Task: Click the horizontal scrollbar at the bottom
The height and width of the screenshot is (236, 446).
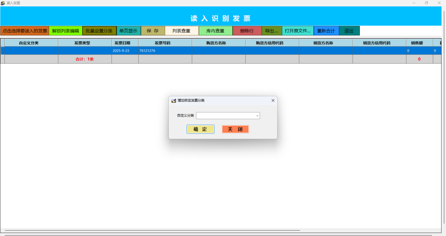Action: [152, 231]
